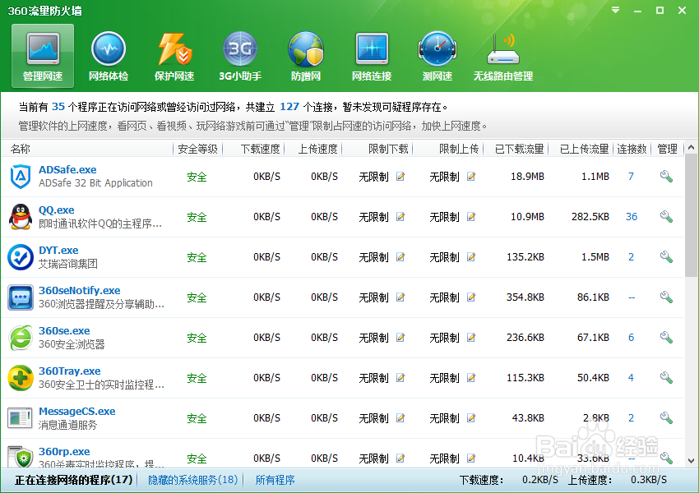Screen dimensions: 699x493
Task: Edit download limit for 360seNotify.exe
Action: tap(400, 297)
